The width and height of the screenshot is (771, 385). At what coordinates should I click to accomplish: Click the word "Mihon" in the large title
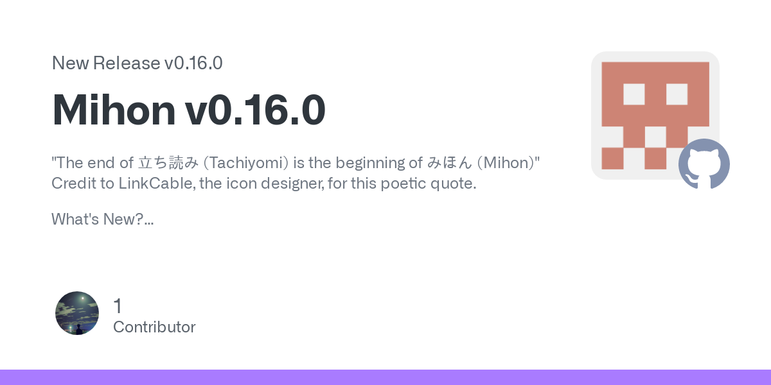pos(114,110)
